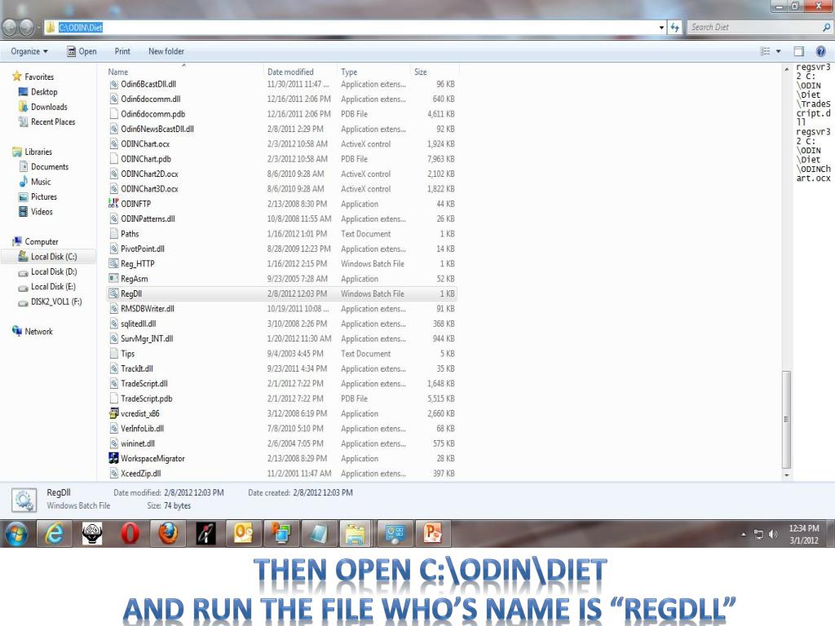Select Favorites in navigation pane
835x626 pixels.
[x=33, y=77]
